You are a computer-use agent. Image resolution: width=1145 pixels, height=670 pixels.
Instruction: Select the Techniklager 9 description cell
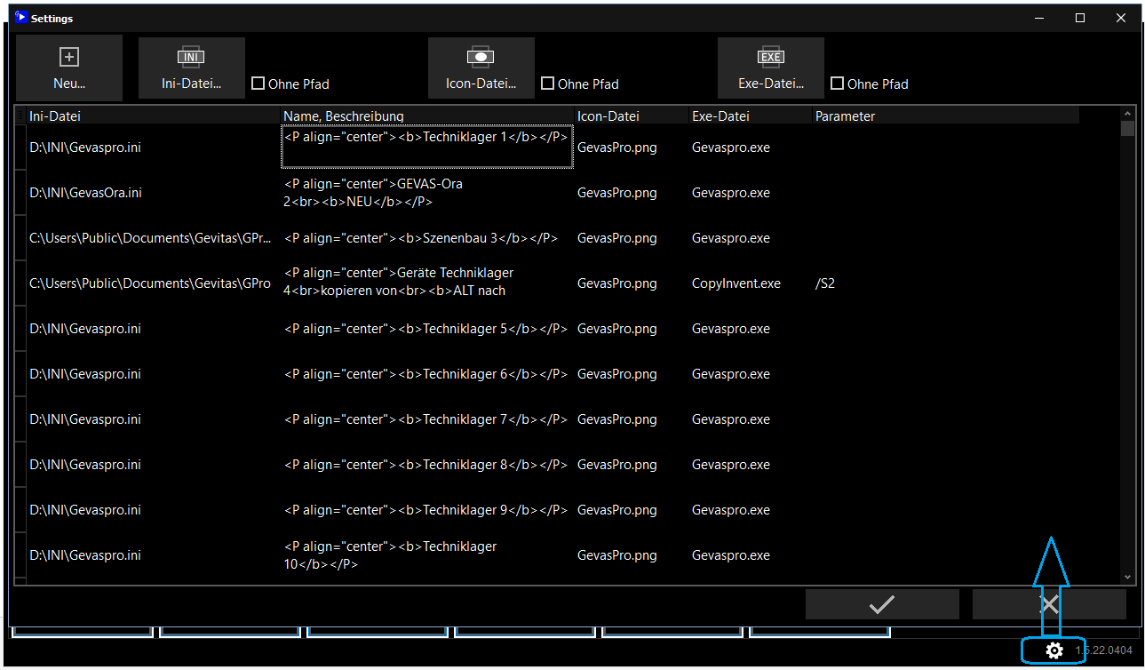tap(427, 510)
